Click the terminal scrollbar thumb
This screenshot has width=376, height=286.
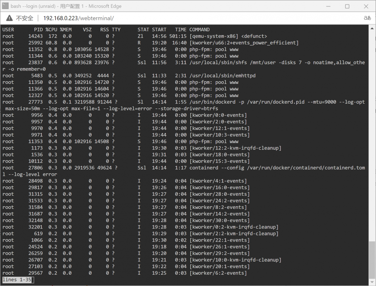372,259
